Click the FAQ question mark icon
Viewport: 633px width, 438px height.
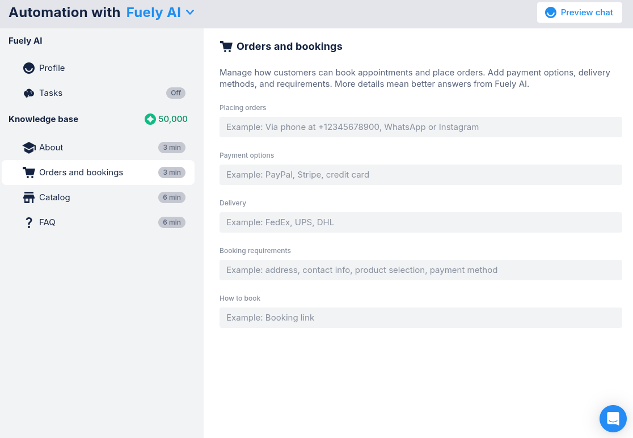(x=29, y=222)
